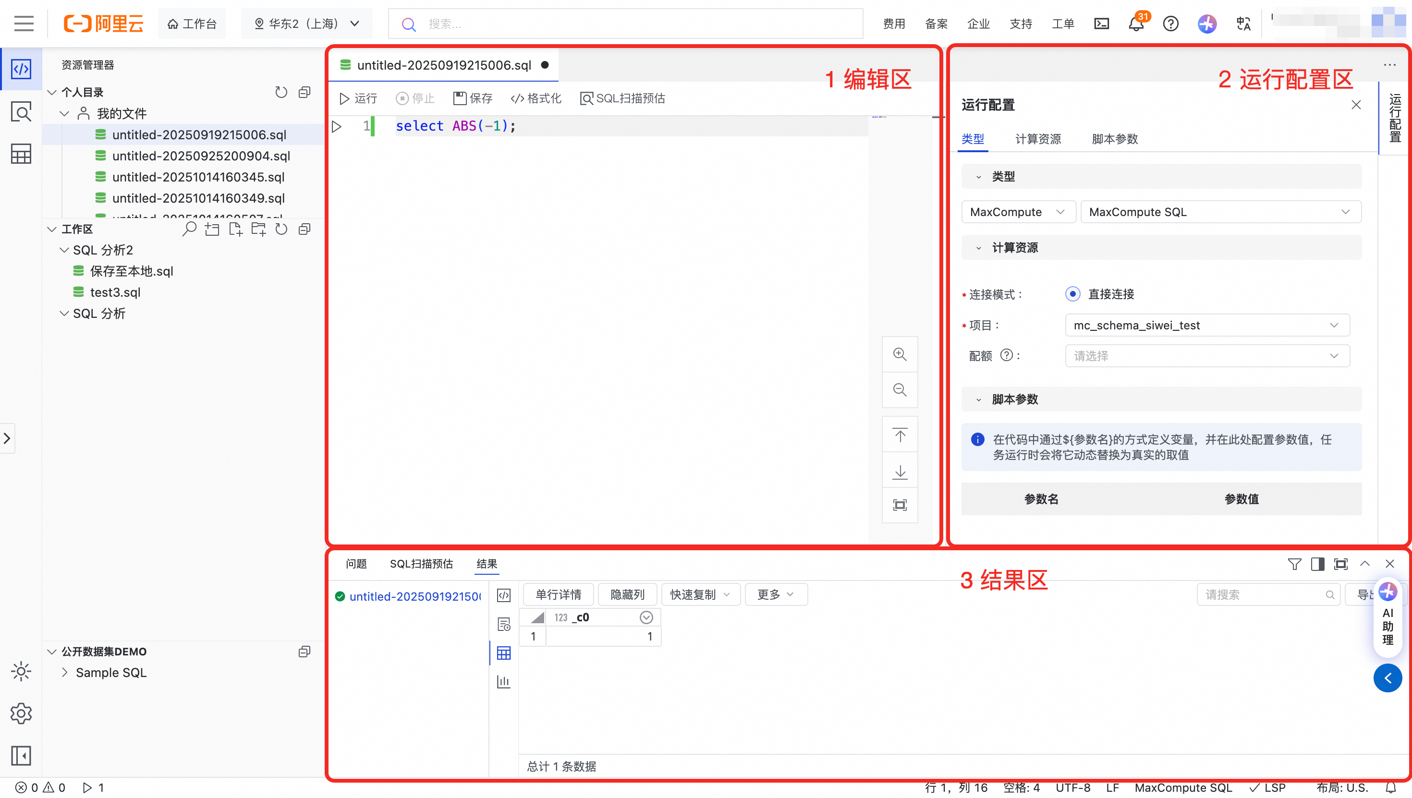Toggle the theme sun icon in the sidebar
The image size is (1412, 798).
[x=21, y=671]
